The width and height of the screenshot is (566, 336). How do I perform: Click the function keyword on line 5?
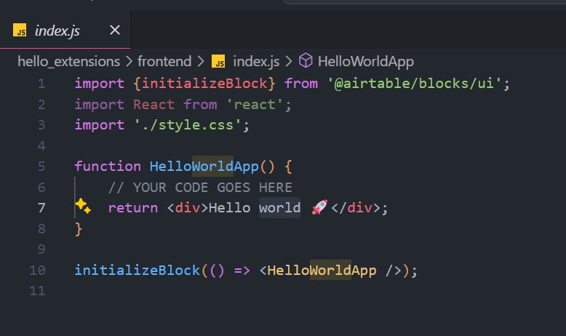click(108, 167)
